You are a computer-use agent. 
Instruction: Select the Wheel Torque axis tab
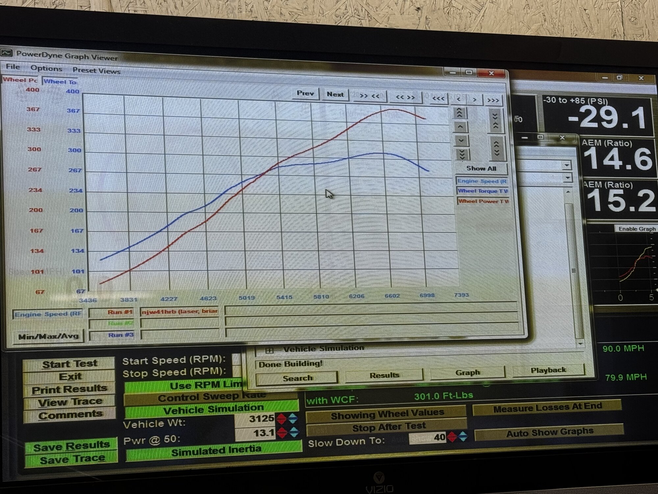pyautogui.click(x=60, y=82)
